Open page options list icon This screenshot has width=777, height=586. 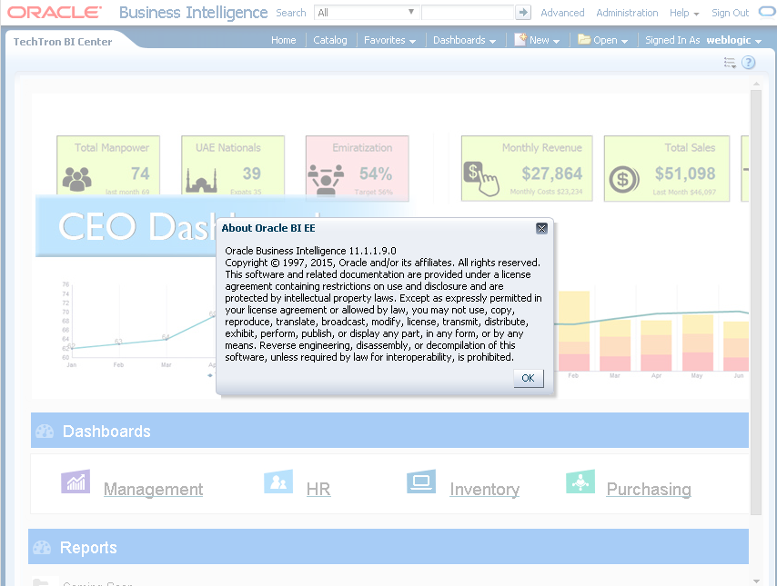click(x=730, y=63)
